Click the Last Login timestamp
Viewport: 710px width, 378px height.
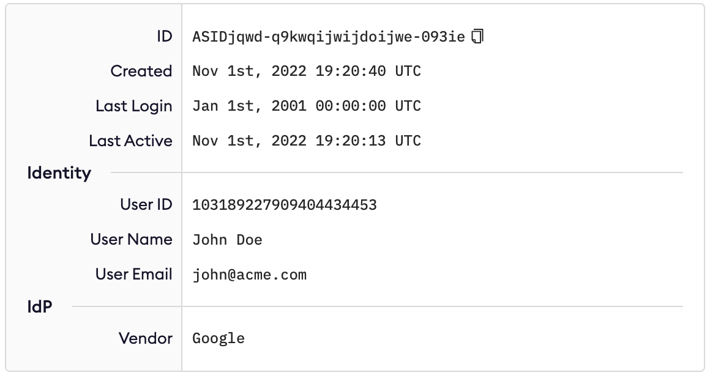coord(307,106)
